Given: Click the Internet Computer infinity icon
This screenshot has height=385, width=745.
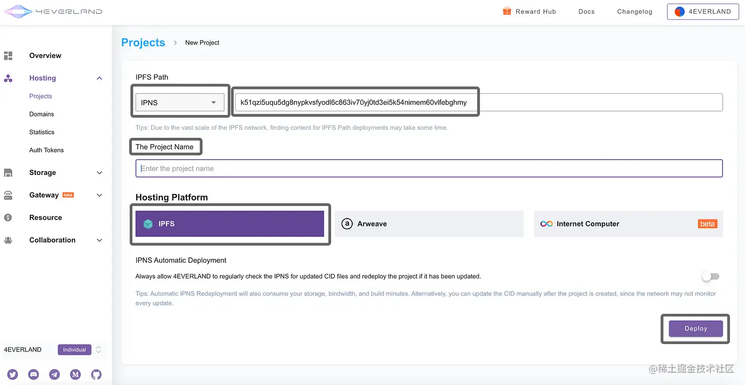Looking at the screenshot, I should click(547, 224).
